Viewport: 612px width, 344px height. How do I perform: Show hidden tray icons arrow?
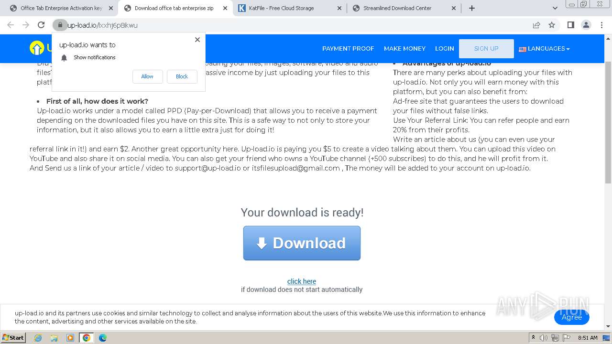534,338
